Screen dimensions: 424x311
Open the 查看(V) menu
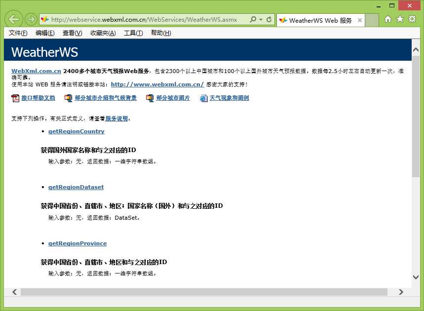(x=72, y=33)
